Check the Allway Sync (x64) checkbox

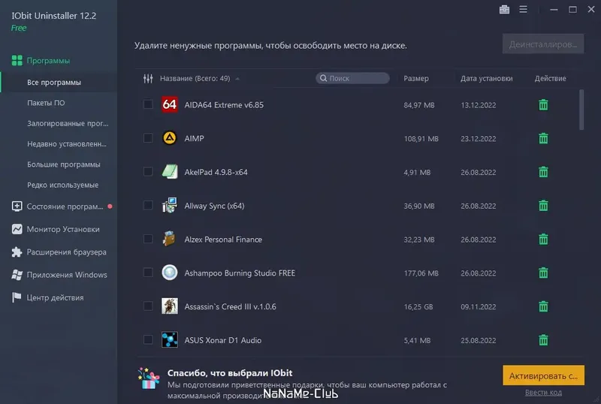click(x=148, y=205)
